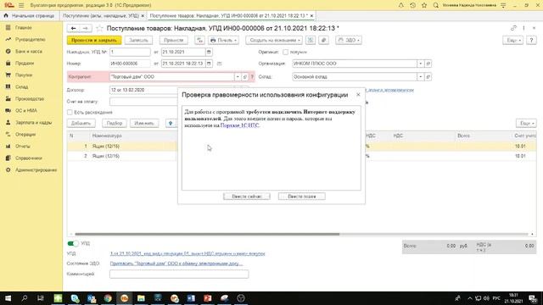543x305 pixels.
Task: Click the structure icon after Создать на основании
Action: [311, 40]
